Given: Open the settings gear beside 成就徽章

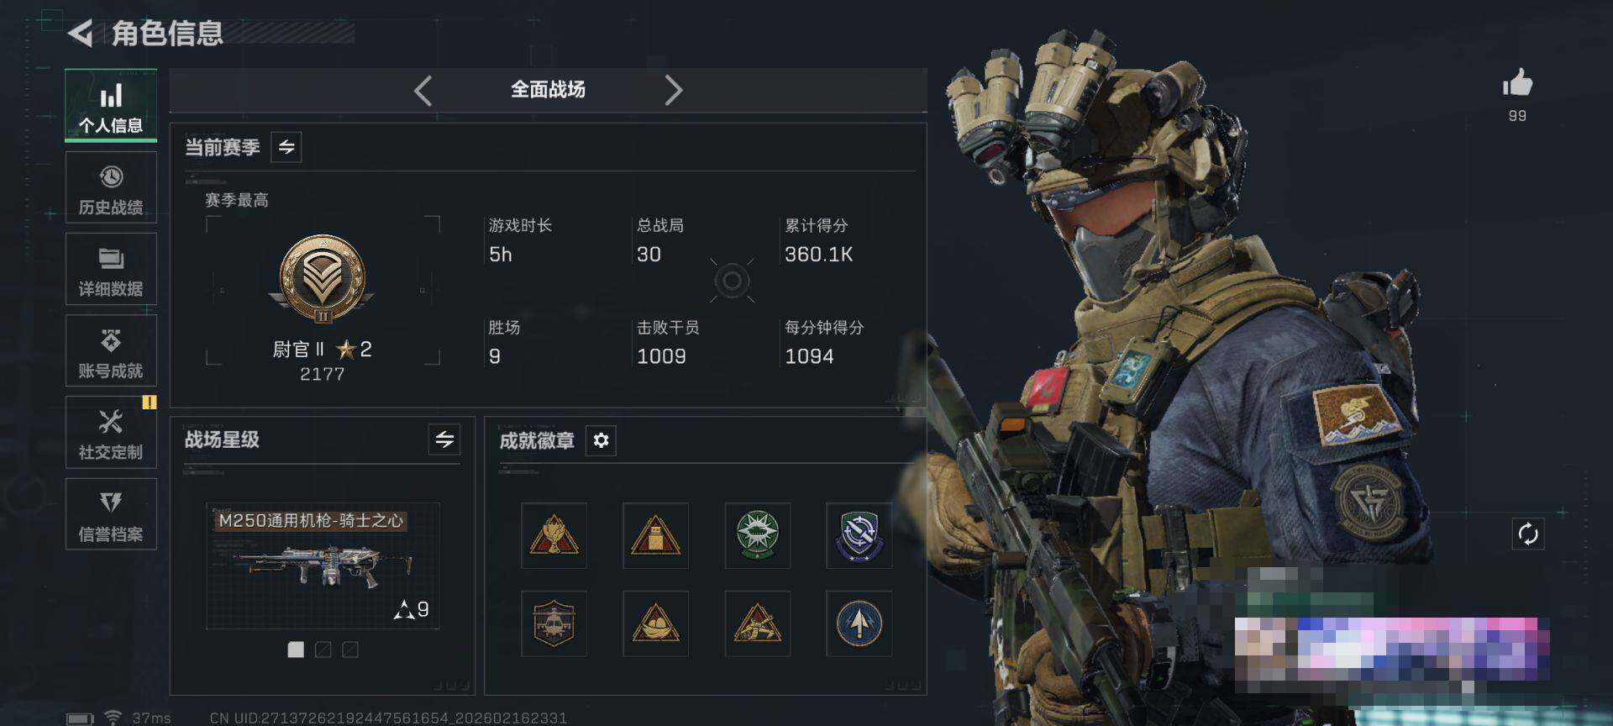Looking at the screenshot, I should click(601, 440).
